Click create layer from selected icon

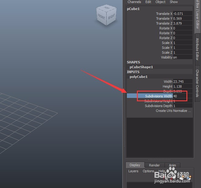pos(188,178)
